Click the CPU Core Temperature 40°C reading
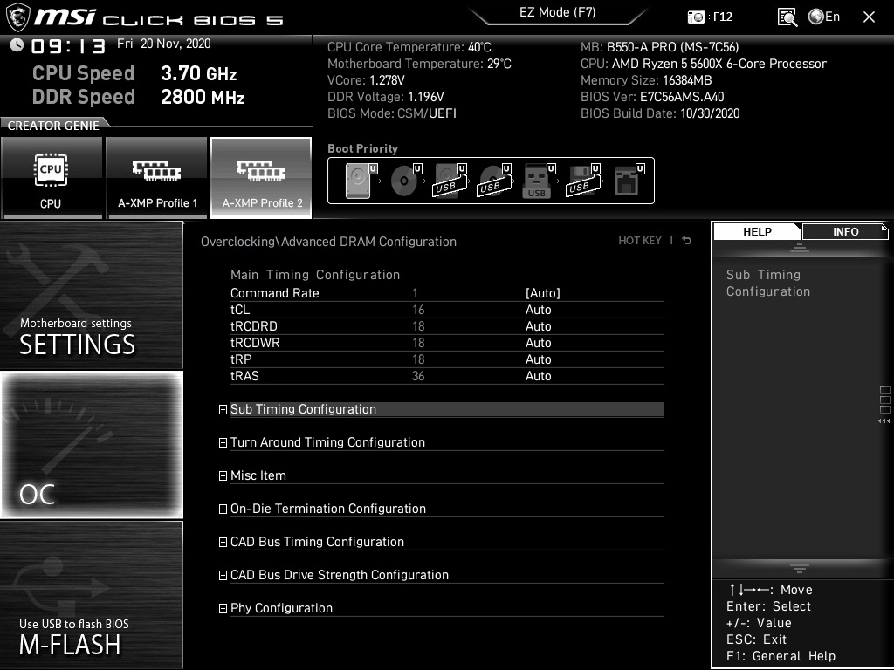The image size is (894, 670). 409,47
